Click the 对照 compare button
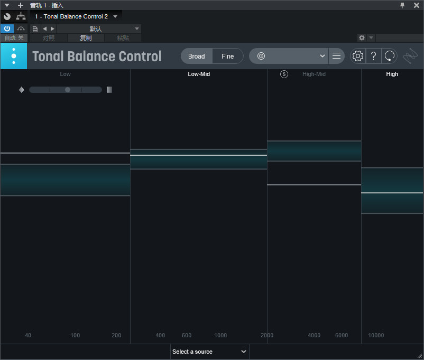Screen dimensions: 424x360 click(x=49, y=38)
